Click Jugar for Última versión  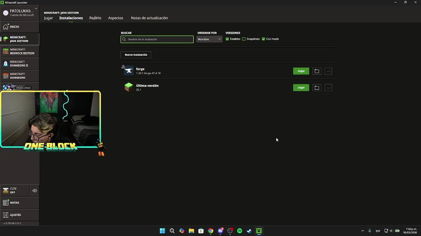(x=301, y=88)
